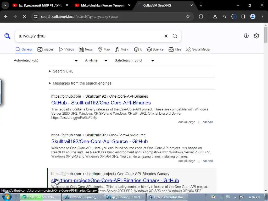Switch to the MrLololoshka YouTube tab

pyautogui.click(x=102, y=5)
